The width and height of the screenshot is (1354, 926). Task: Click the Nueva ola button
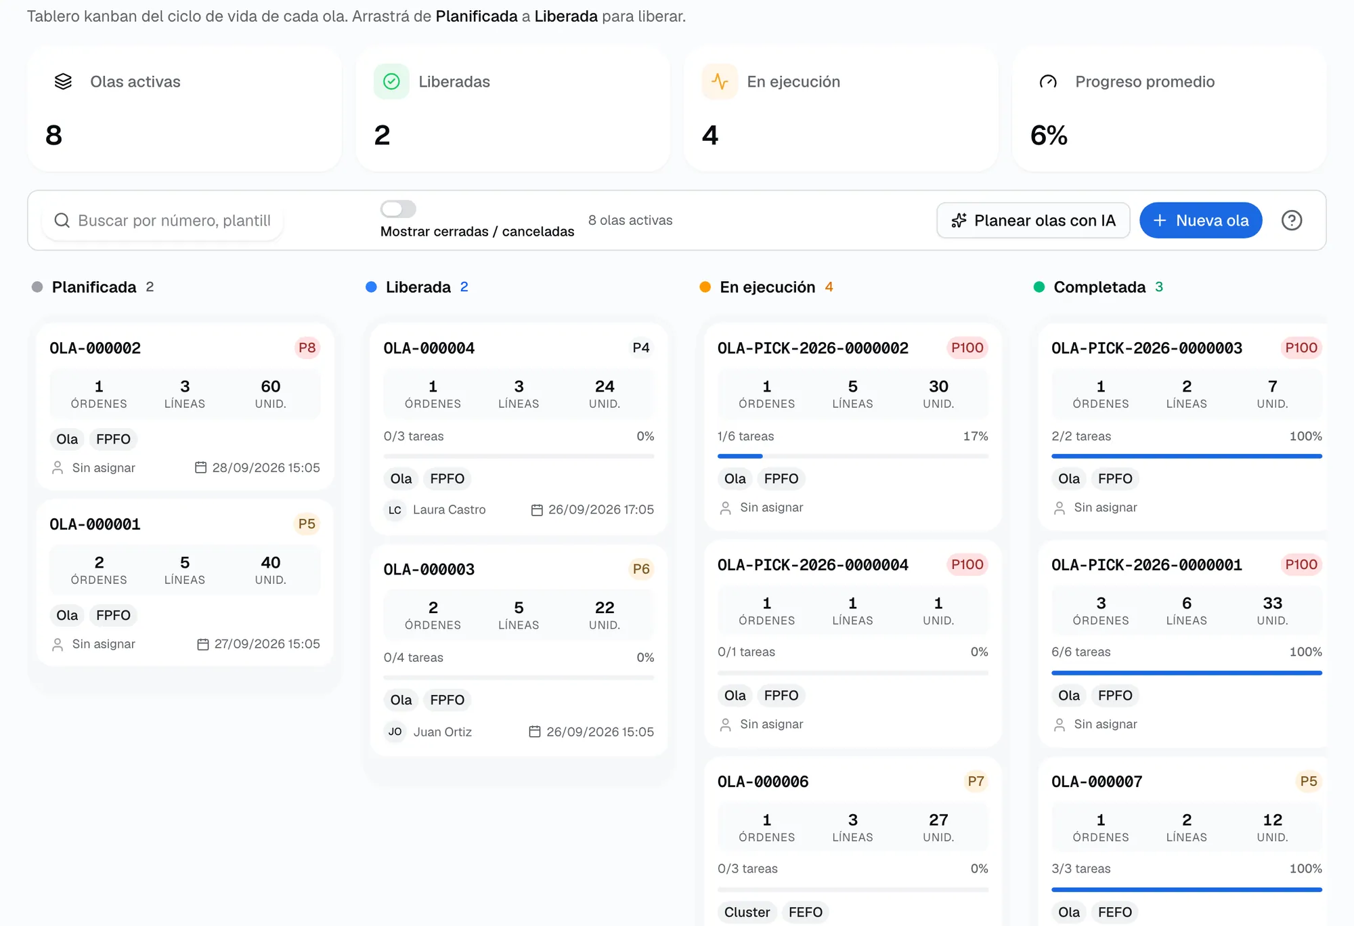click(x=1200, y=220)
